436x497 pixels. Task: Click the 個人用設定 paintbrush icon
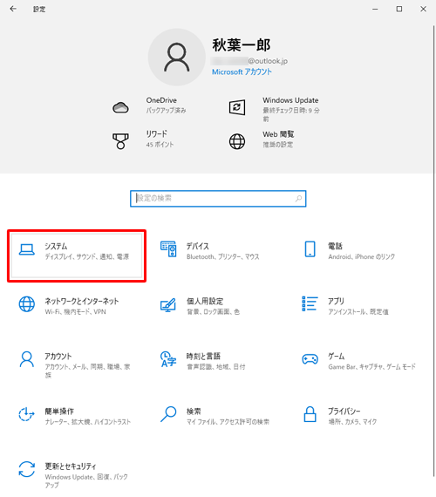click(168, 304)
